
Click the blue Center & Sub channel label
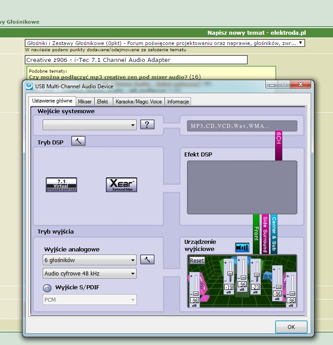pyautogui.click(x=274, y=234)
